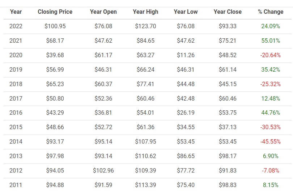The width and height of the screenshot is (293, 191).
Task: Click the Year Open column header
Action: (x=103, y=12)
